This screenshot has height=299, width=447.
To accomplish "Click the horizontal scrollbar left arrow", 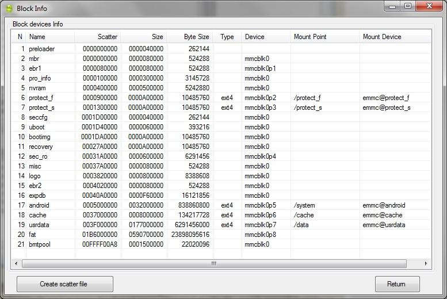I will point(16,264).
